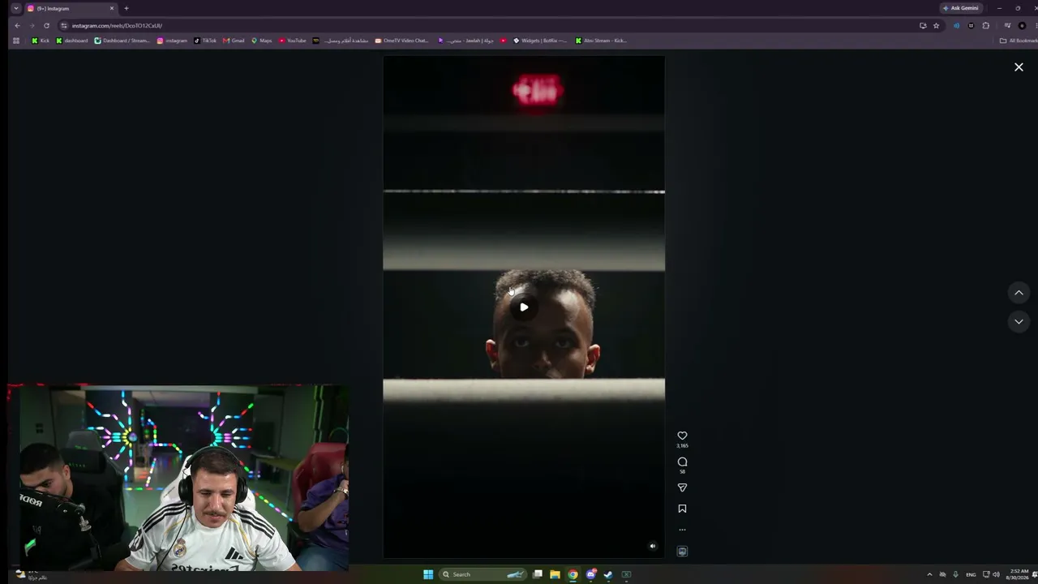Like the reel with the heart icon
This screenshot has height=584, width=1038.
point(682,436)
